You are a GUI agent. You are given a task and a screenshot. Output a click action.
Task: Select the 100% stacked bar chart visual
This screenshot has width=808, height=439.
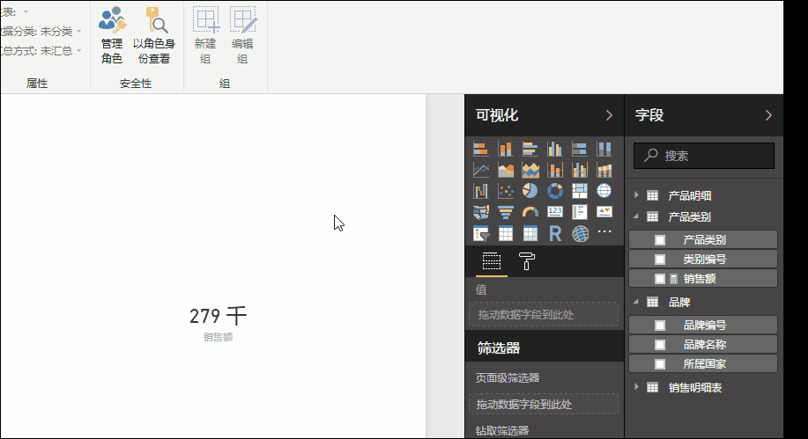pyautogui.click(x=579, y=150)
